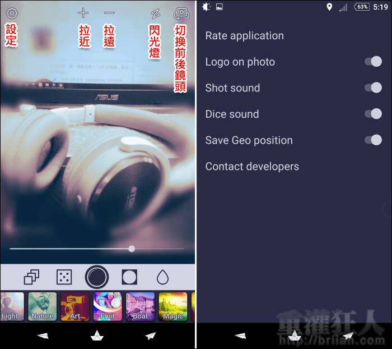392x349 pixels.
Task: Tap the minus zoom-out icon
Action: (x=109, y=12)
